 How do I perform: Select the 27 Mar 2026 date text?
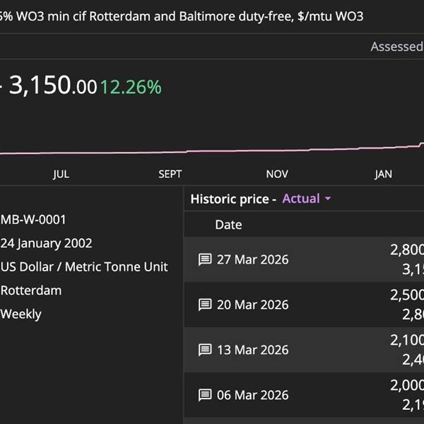(252, 259)
